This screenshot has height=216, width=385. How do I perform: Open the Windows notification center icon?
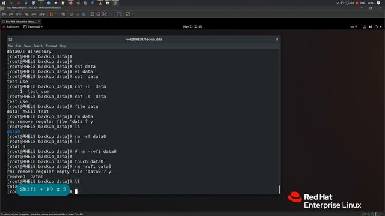[378, 3]
